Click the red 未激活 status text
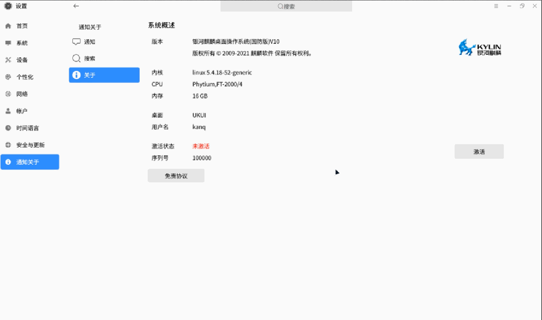This screenshot has height=320, width=542. pos(201,146)
